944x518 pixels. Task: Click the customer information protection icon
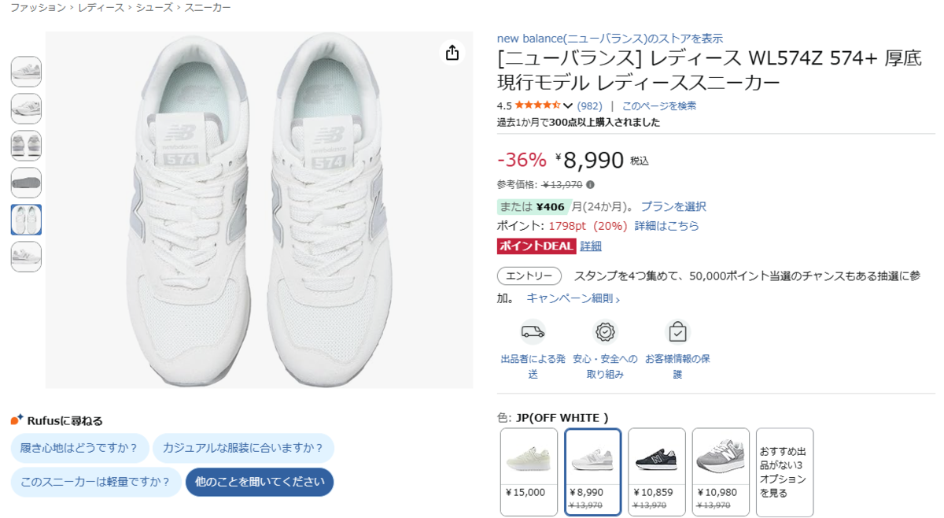coord(677,331)
